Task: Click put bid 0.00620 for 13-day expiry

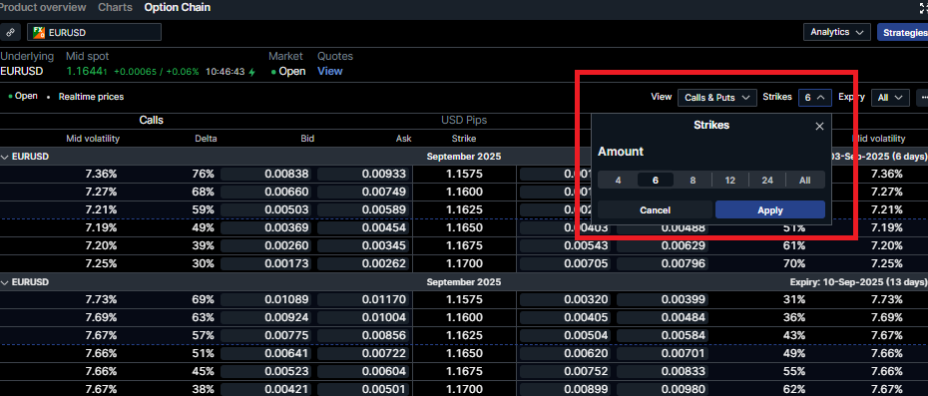Action: tap(565, 353)
